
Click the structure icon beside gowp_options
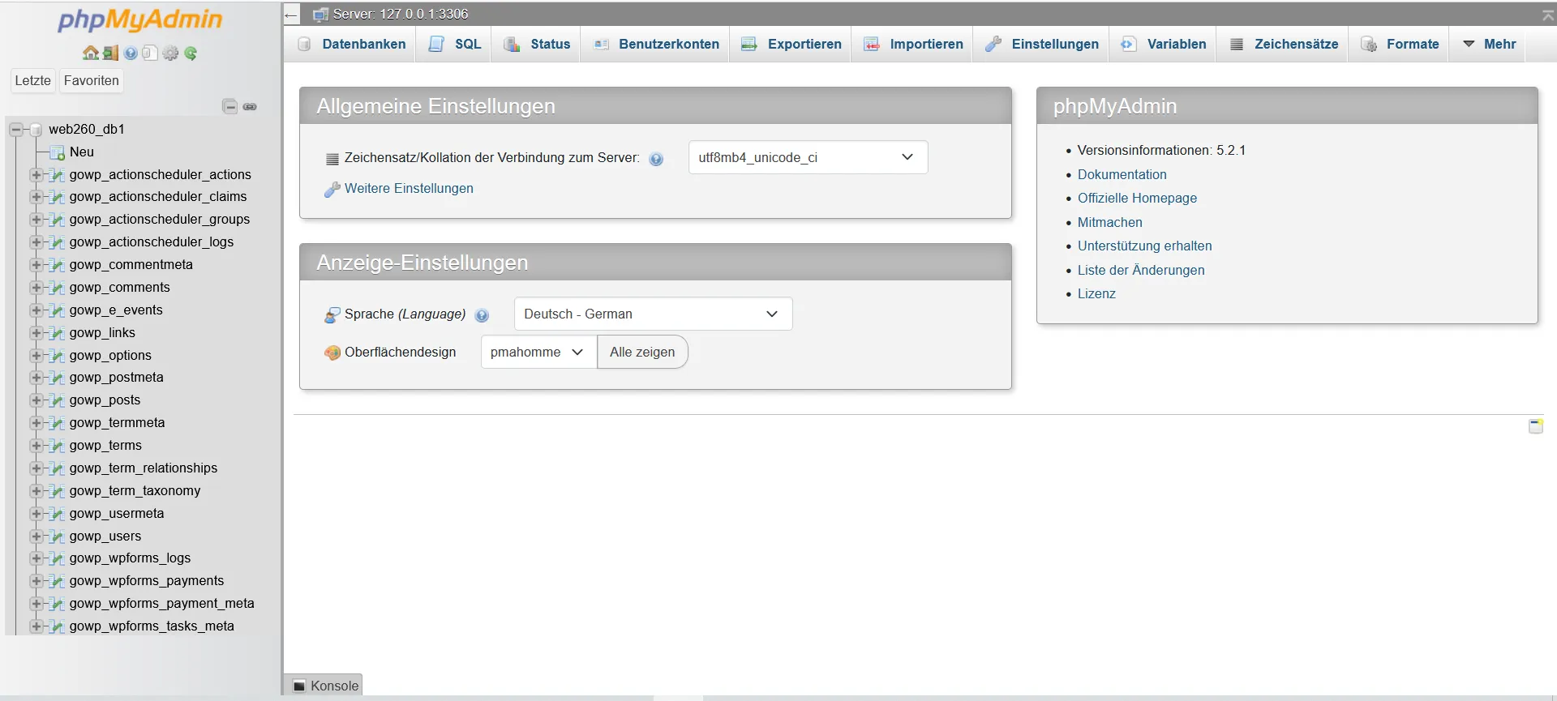(57, 356)
